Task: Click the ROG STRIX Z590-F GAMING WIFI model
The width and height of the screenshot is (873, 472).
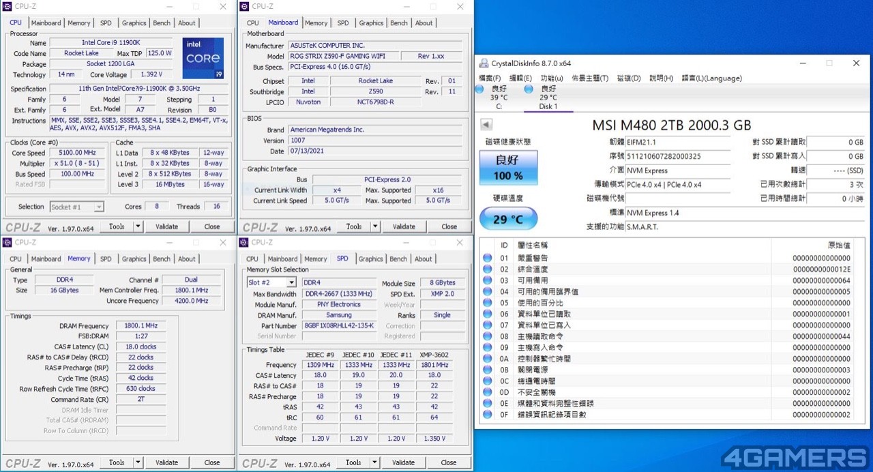Action: point(342,56)
